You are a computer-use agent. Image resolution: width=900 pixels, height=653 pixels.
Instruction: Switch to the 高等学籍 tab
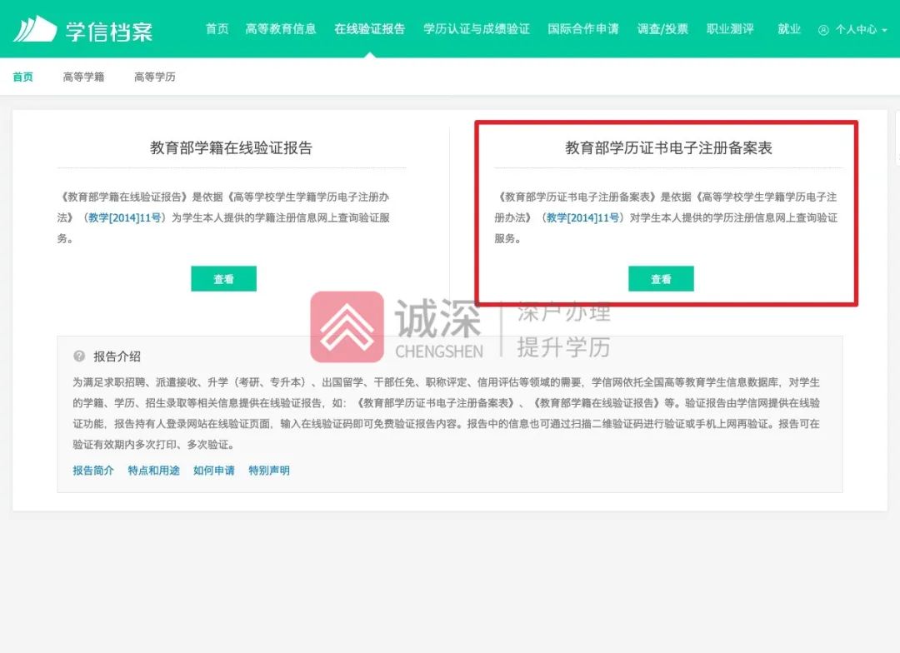tap(82, 77)
